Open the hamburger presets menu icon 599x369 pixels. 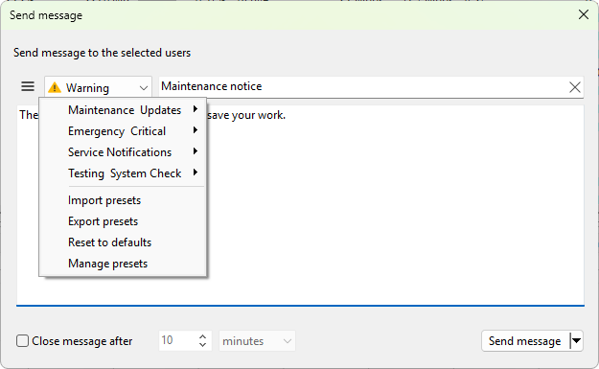point(28,86)
